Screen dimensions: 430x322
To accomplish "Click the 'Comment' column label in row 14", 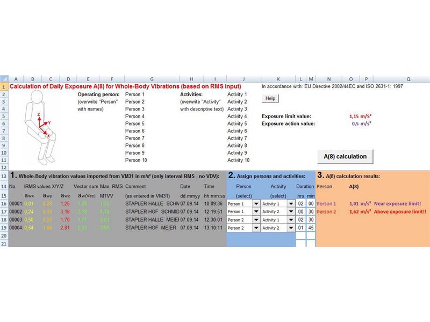I will click(x=135, y=186).
